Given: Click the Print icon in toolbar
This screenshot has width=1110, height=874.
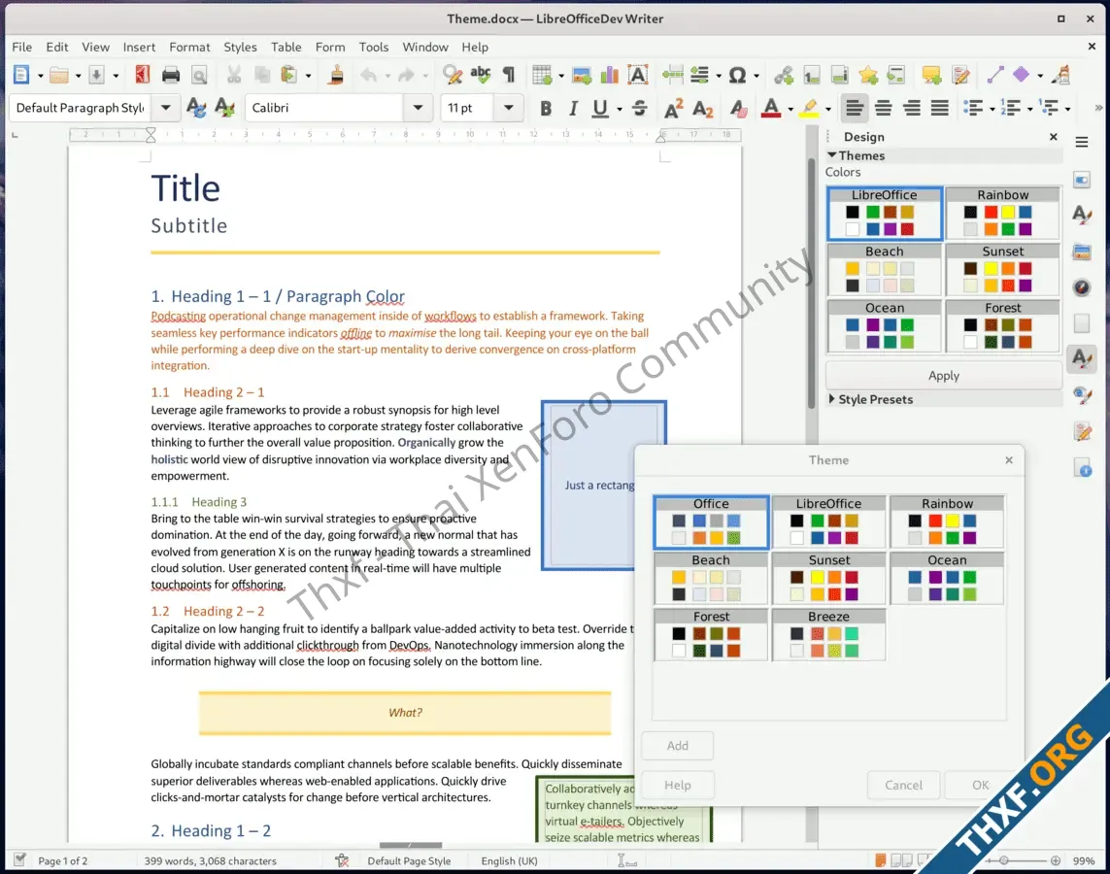Looking at the screenshot, I should [171, 75].
